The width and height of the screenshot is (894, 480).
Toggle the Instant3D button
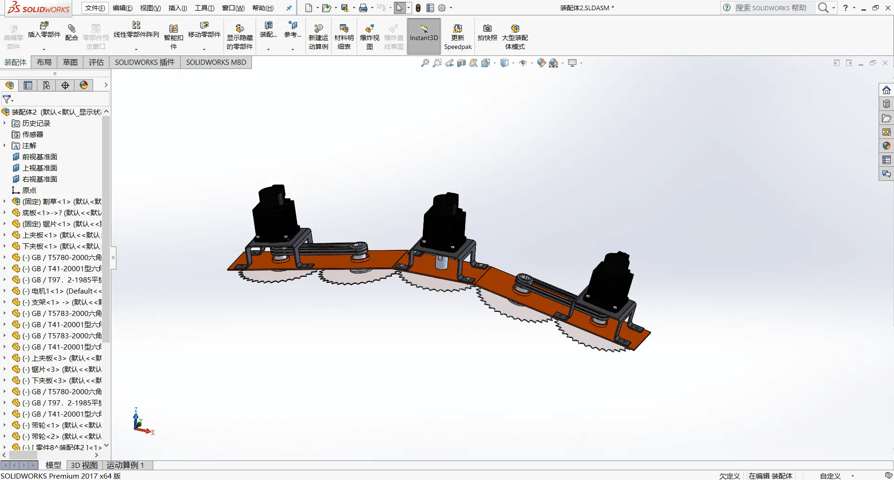424,36
